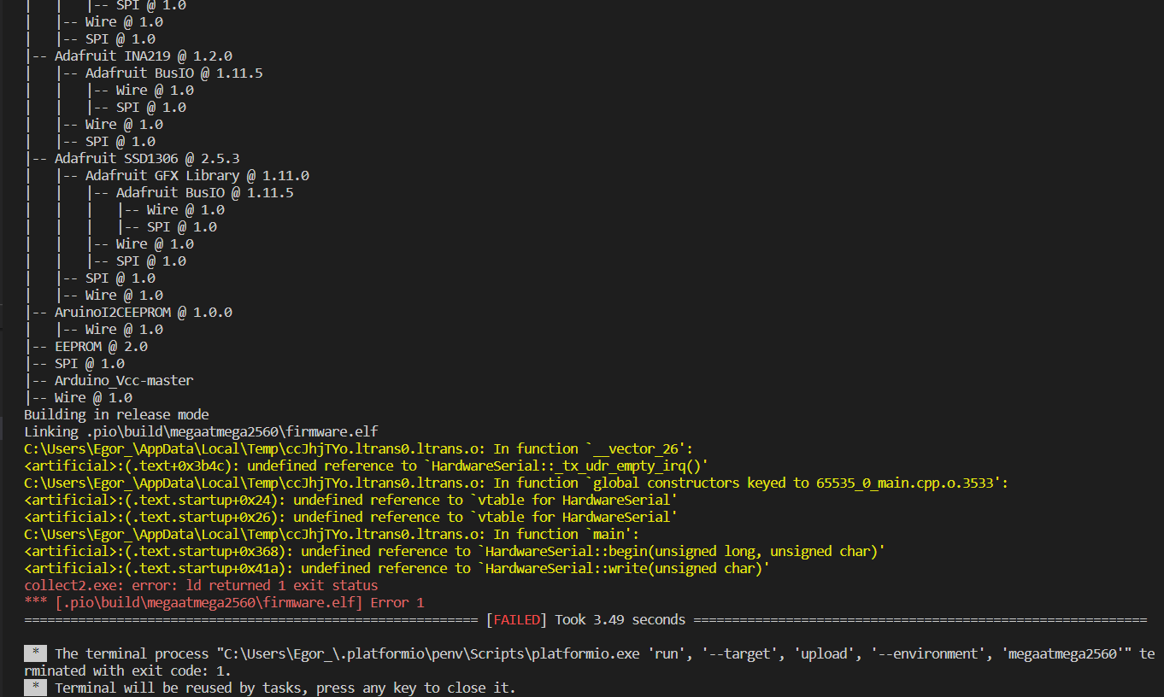Open the firmware.elf path in the Linking line

point(232,431)
